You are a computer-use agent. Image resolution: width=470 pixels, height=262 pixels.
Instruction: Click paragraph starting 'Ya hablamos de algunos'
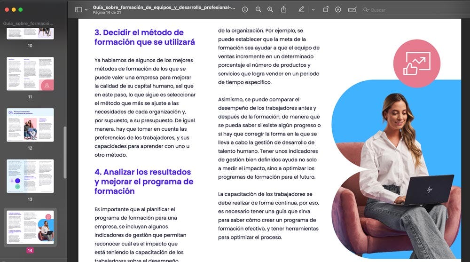(145, 107)
